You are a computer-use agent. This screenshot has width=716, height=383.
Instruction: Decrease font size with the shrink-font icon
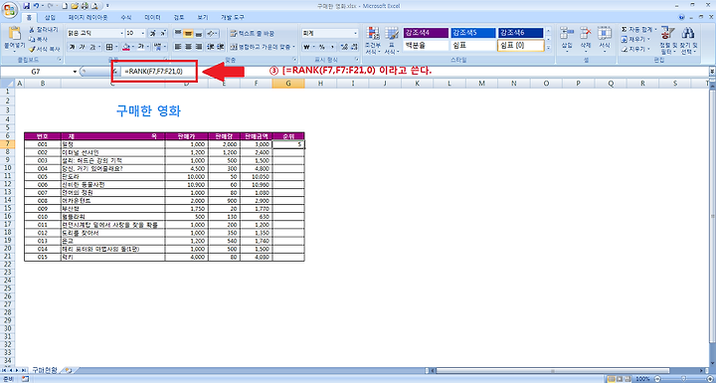163,34
